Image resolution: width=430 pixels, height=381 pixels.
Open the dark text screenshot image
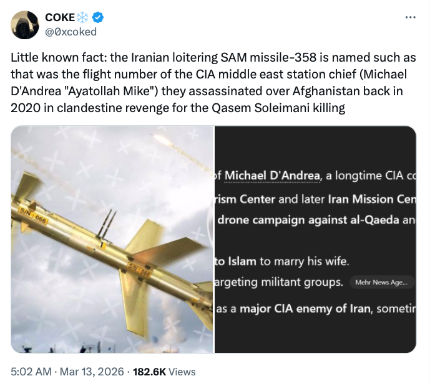click(x=315, y=240)
